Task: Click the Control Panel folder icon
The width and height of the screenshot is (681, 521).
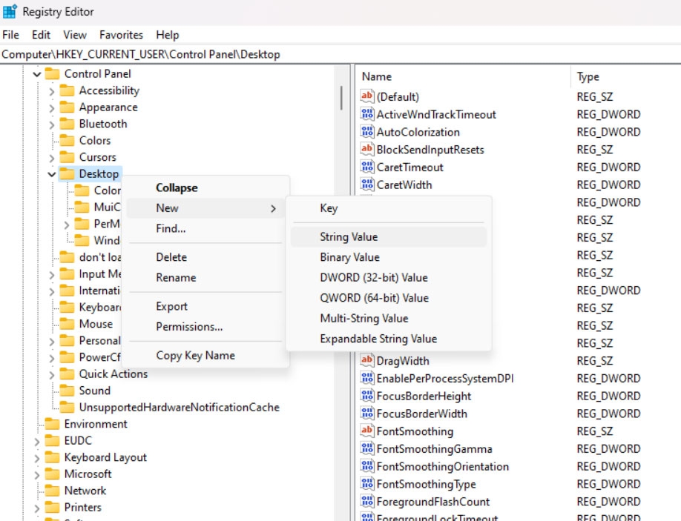Action: [52, 74]
